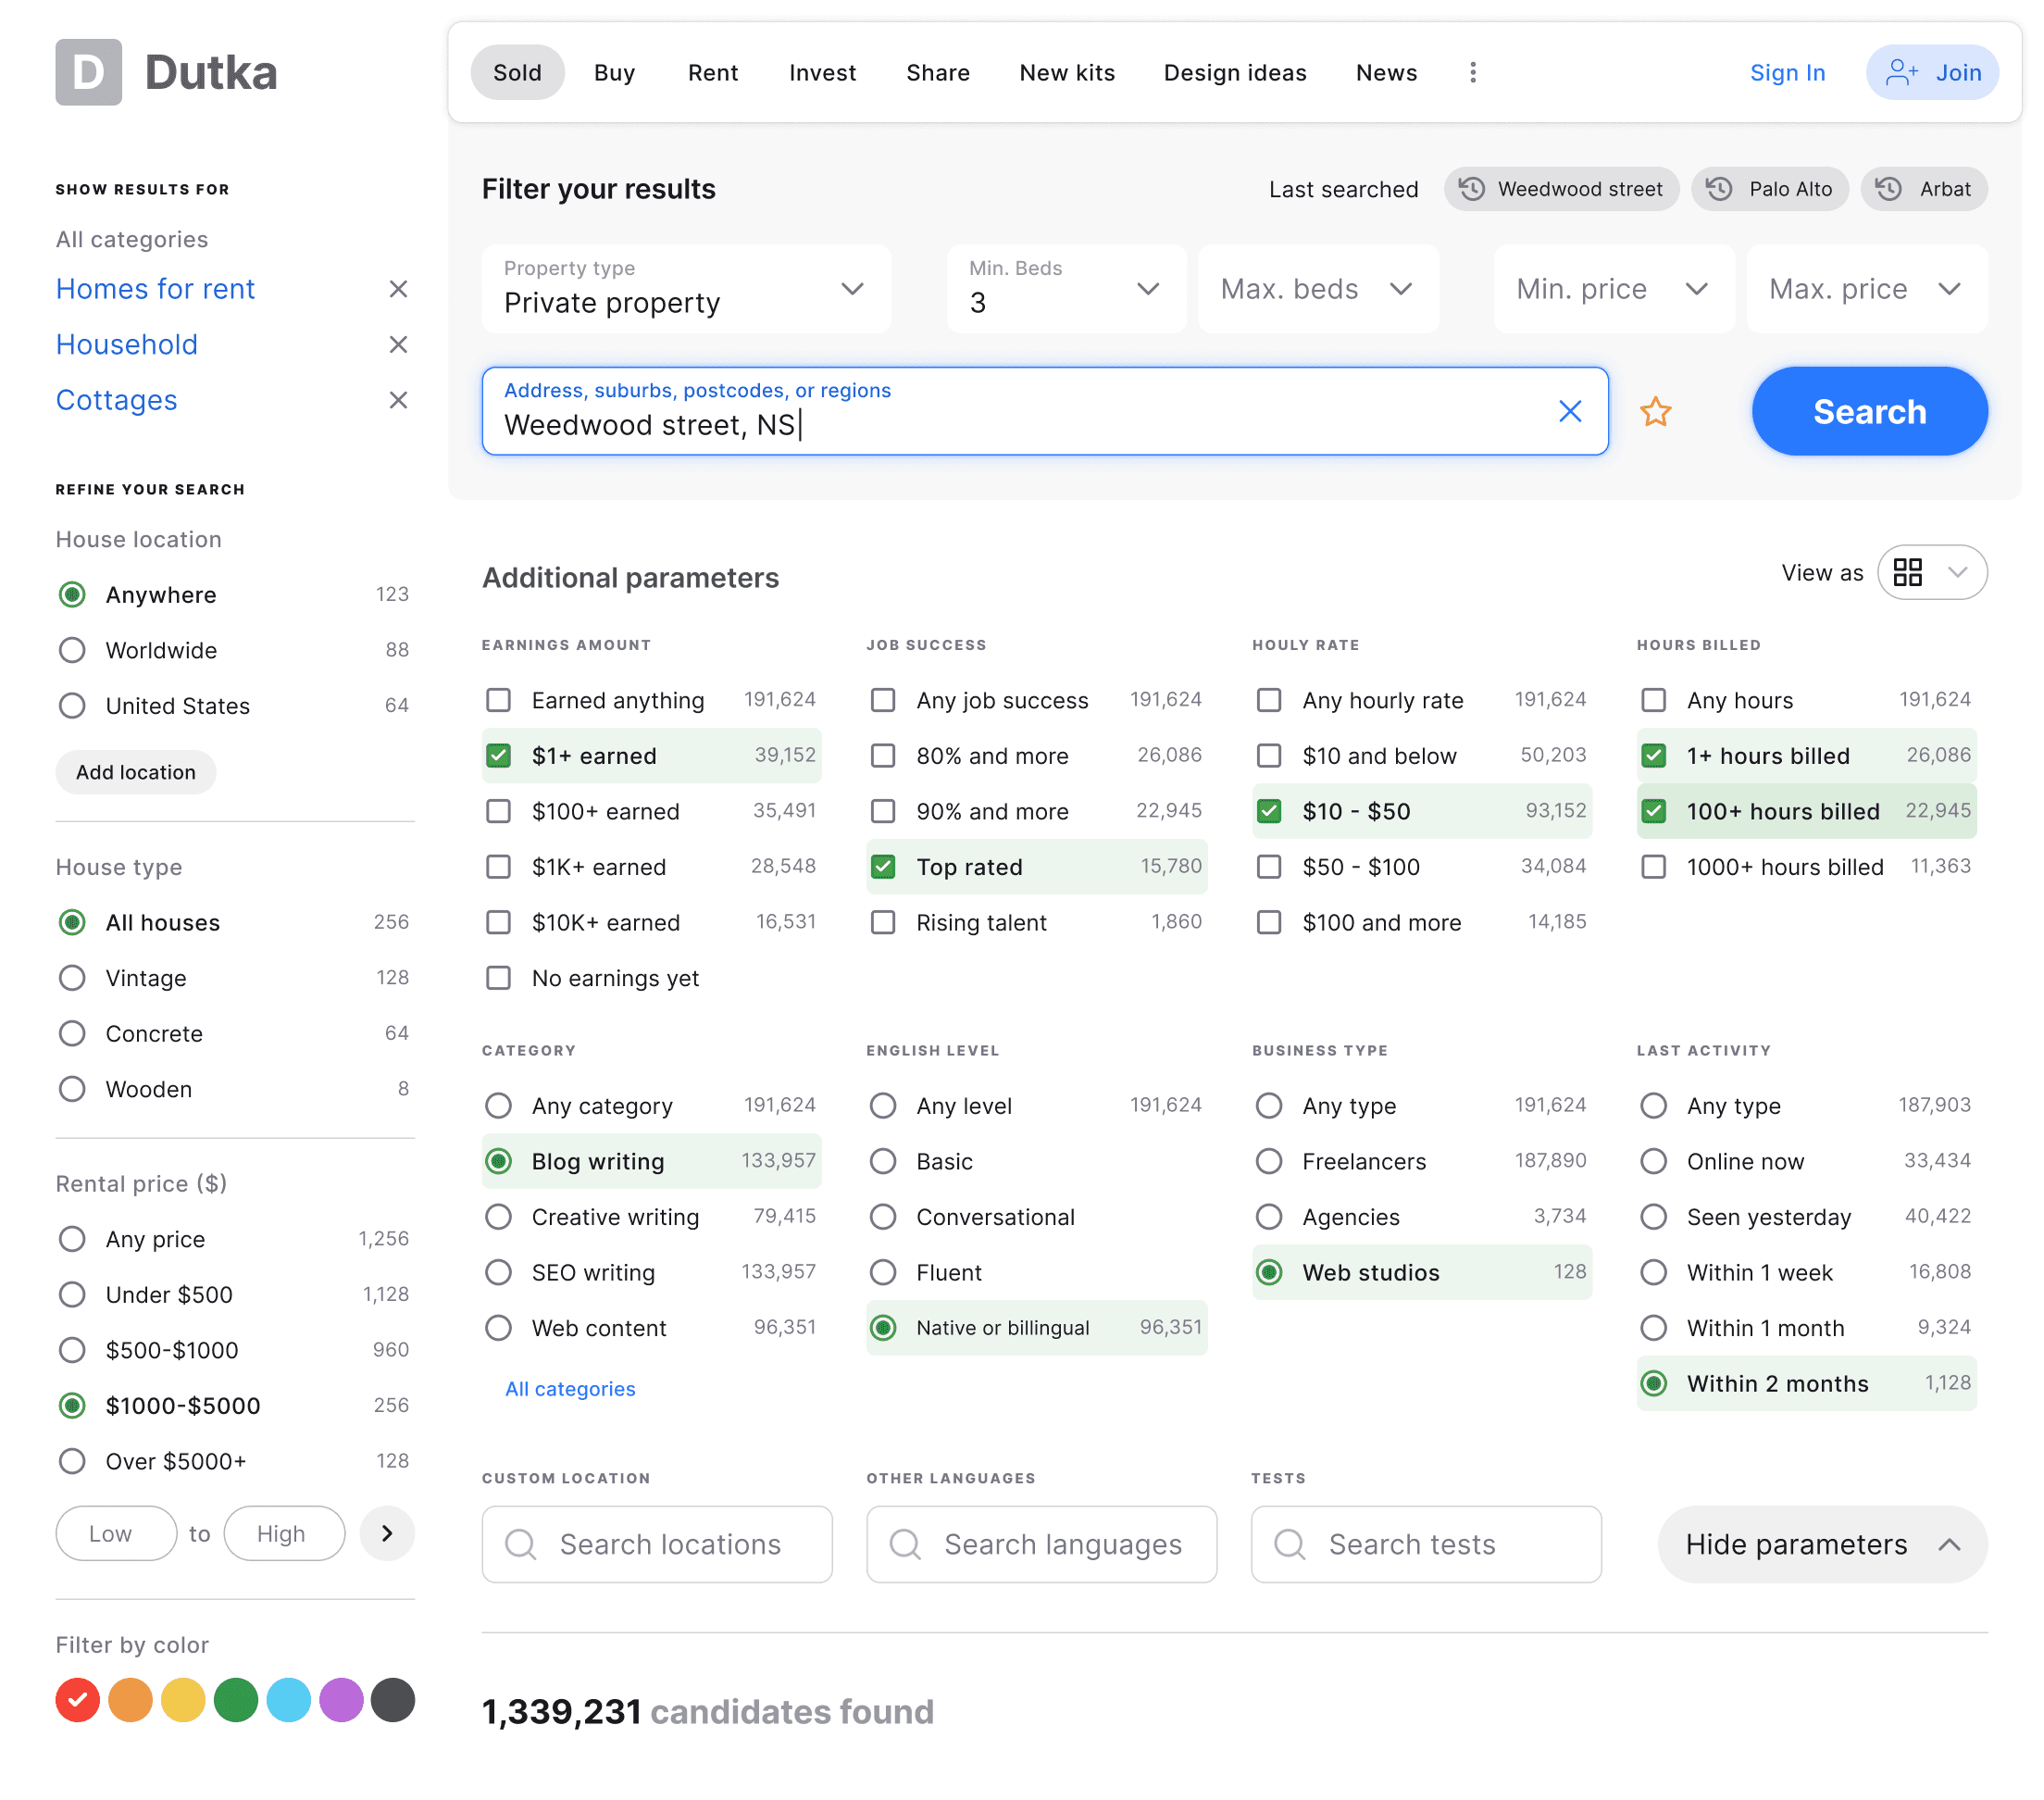Switch to the Rent tab
This screenshot has width=2044, height=1800.
[712, 72]
